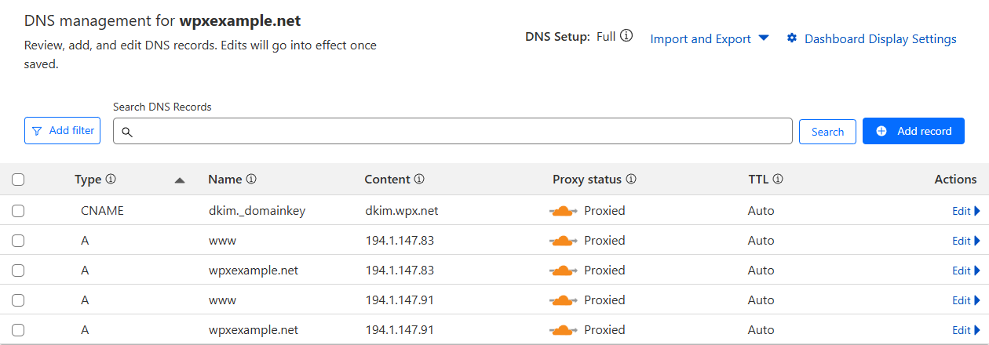
Task: Click the Add filter button
Action: point(63,131)
